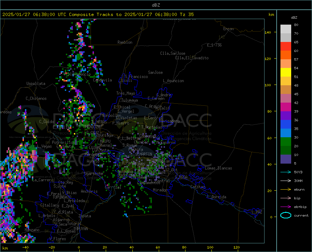
Task: Click the 'C_Chilenos' place label
Action: click(36, 98)
